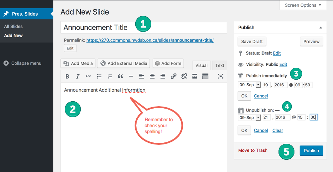
Task: Click the Visibility eye icon
Action: coord(240,64)
